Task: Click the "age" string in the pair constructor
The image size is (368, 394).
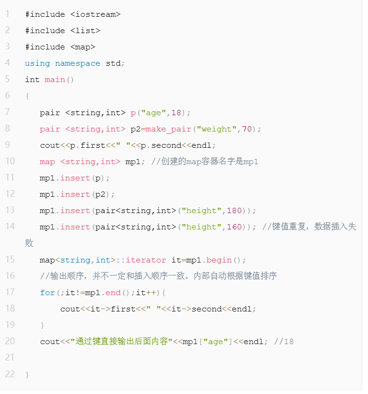Action: [153, 112]
